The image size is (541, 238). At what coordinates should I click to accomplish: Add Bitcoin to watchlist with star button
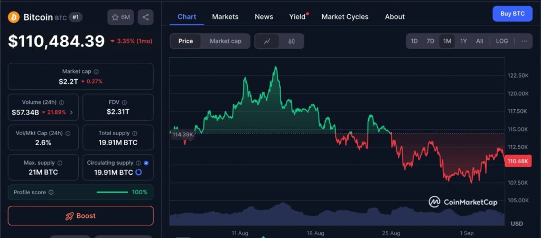click(120, 17)
